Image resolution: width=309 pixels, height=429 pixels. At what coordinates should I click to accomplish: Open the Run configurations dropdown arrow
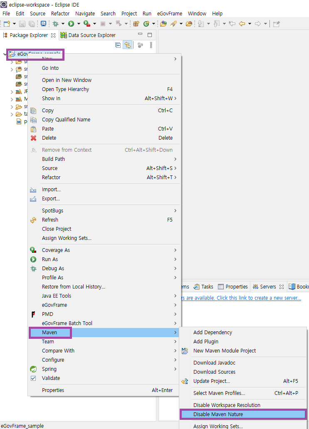(x=79, y=24)
